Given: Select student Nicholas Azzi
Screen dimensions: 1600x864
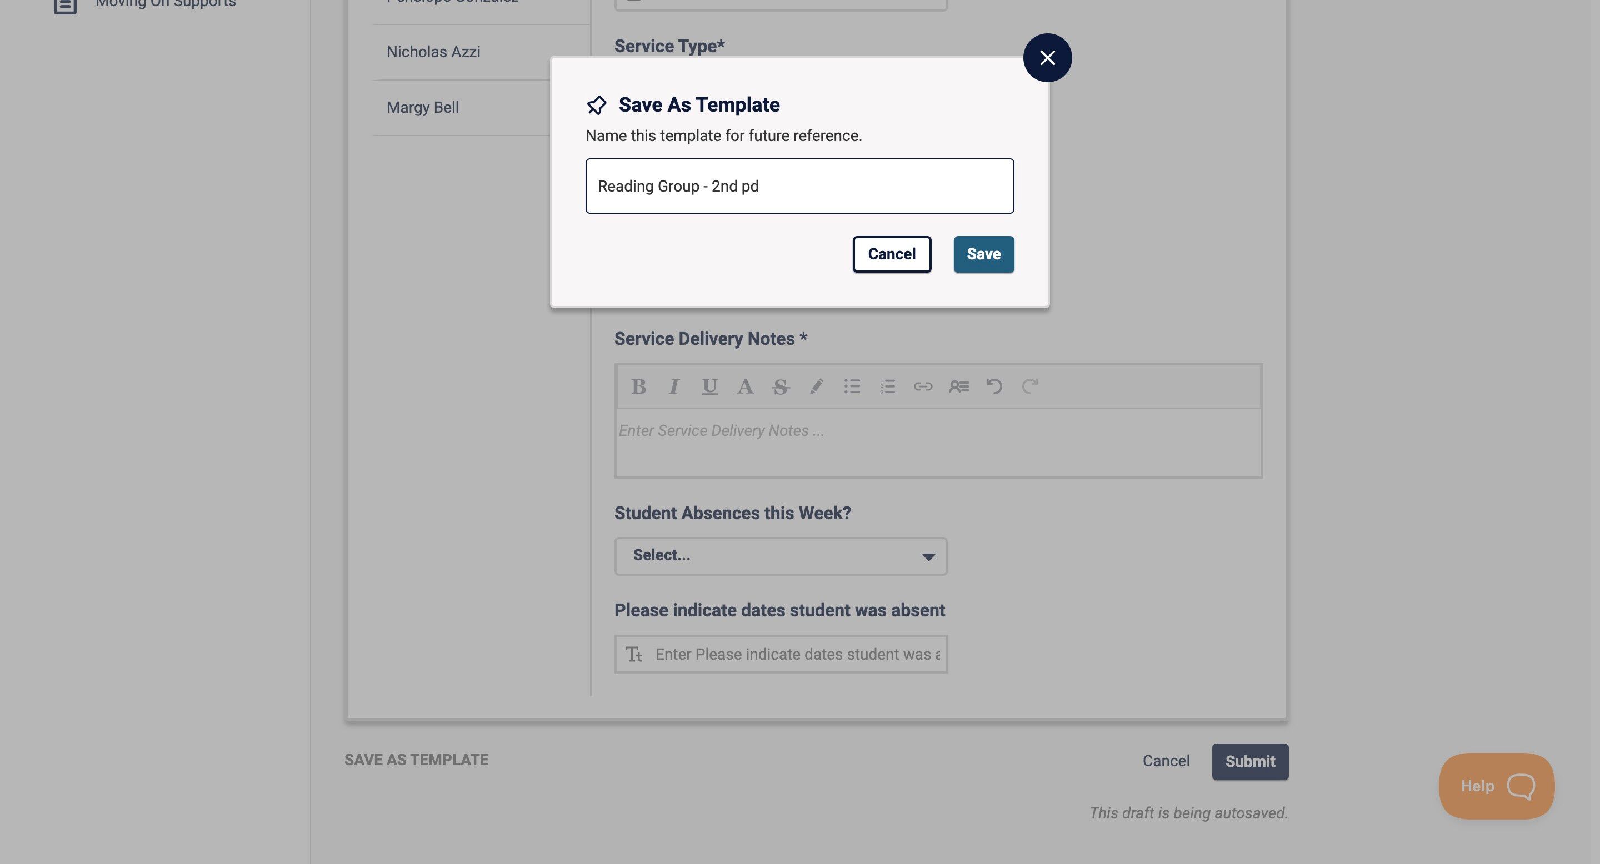Looking at the screenshot, I should (433, 52).
